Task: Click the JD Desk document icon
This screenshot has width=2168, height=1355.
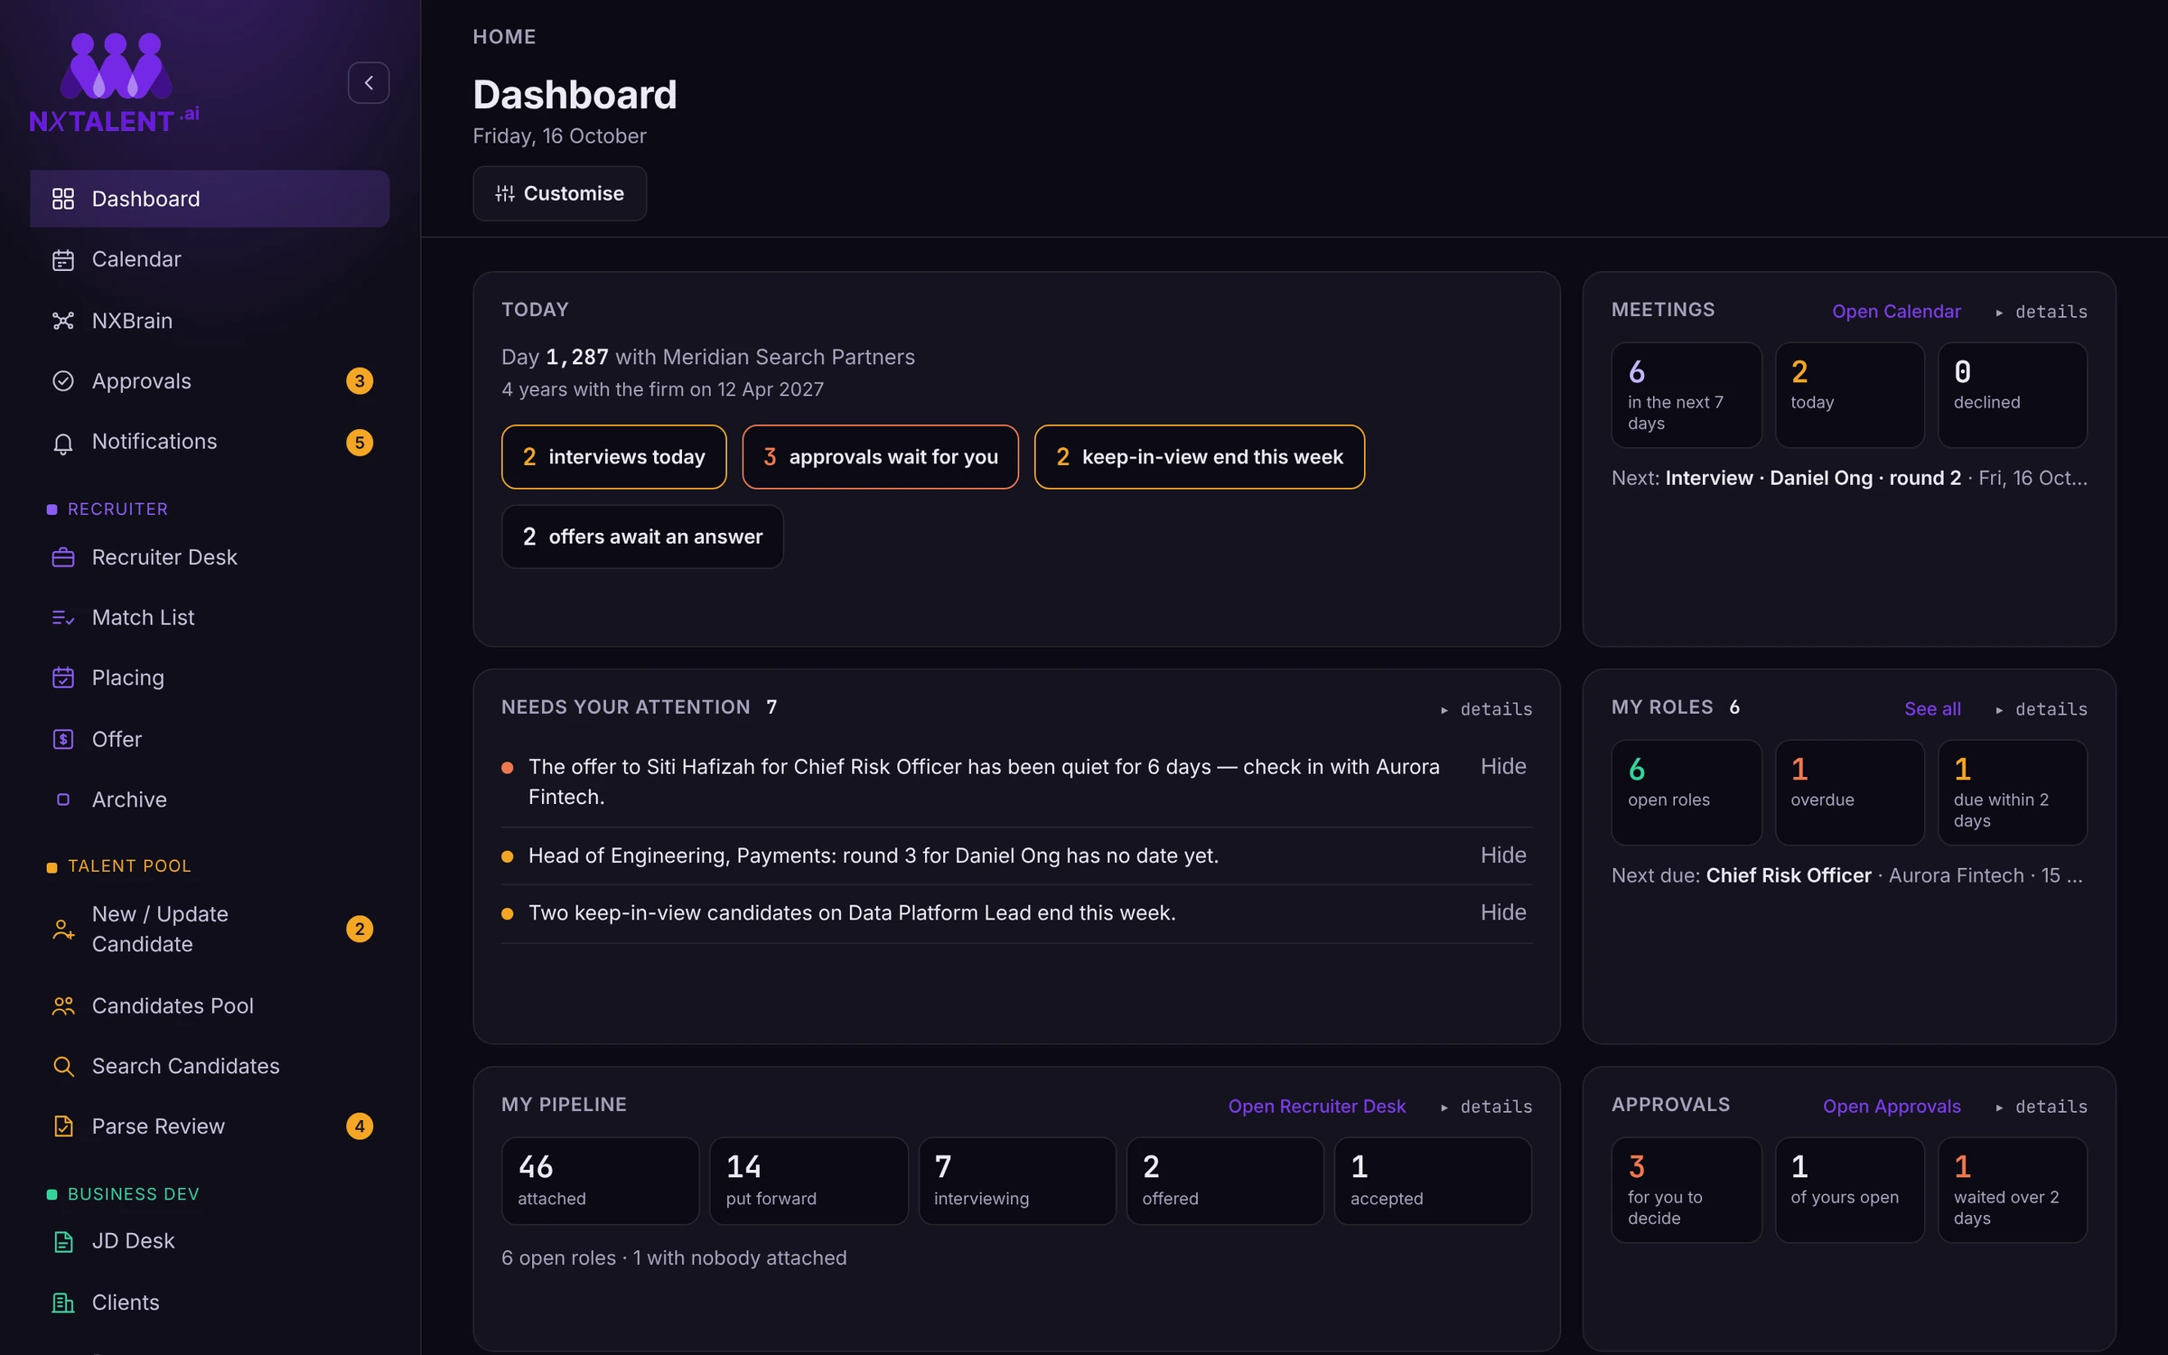Action: [63, 1242]
